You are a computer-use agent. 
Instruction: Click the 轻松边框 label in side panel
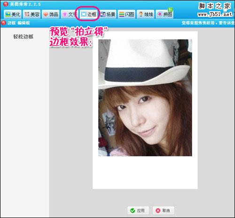(23, 37)
